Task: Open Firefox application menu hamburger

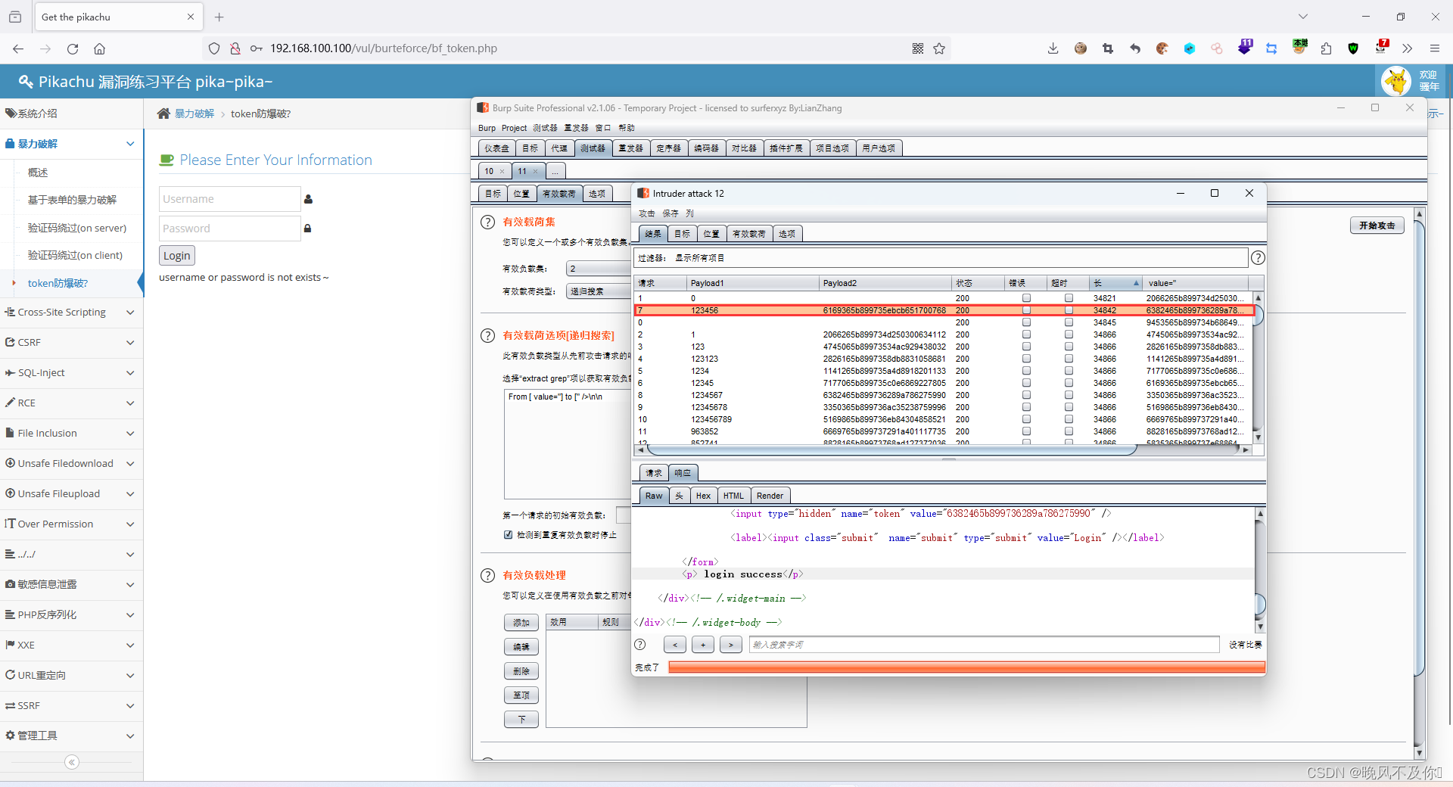Action: pyautogui.click(x=1434, y=48)
